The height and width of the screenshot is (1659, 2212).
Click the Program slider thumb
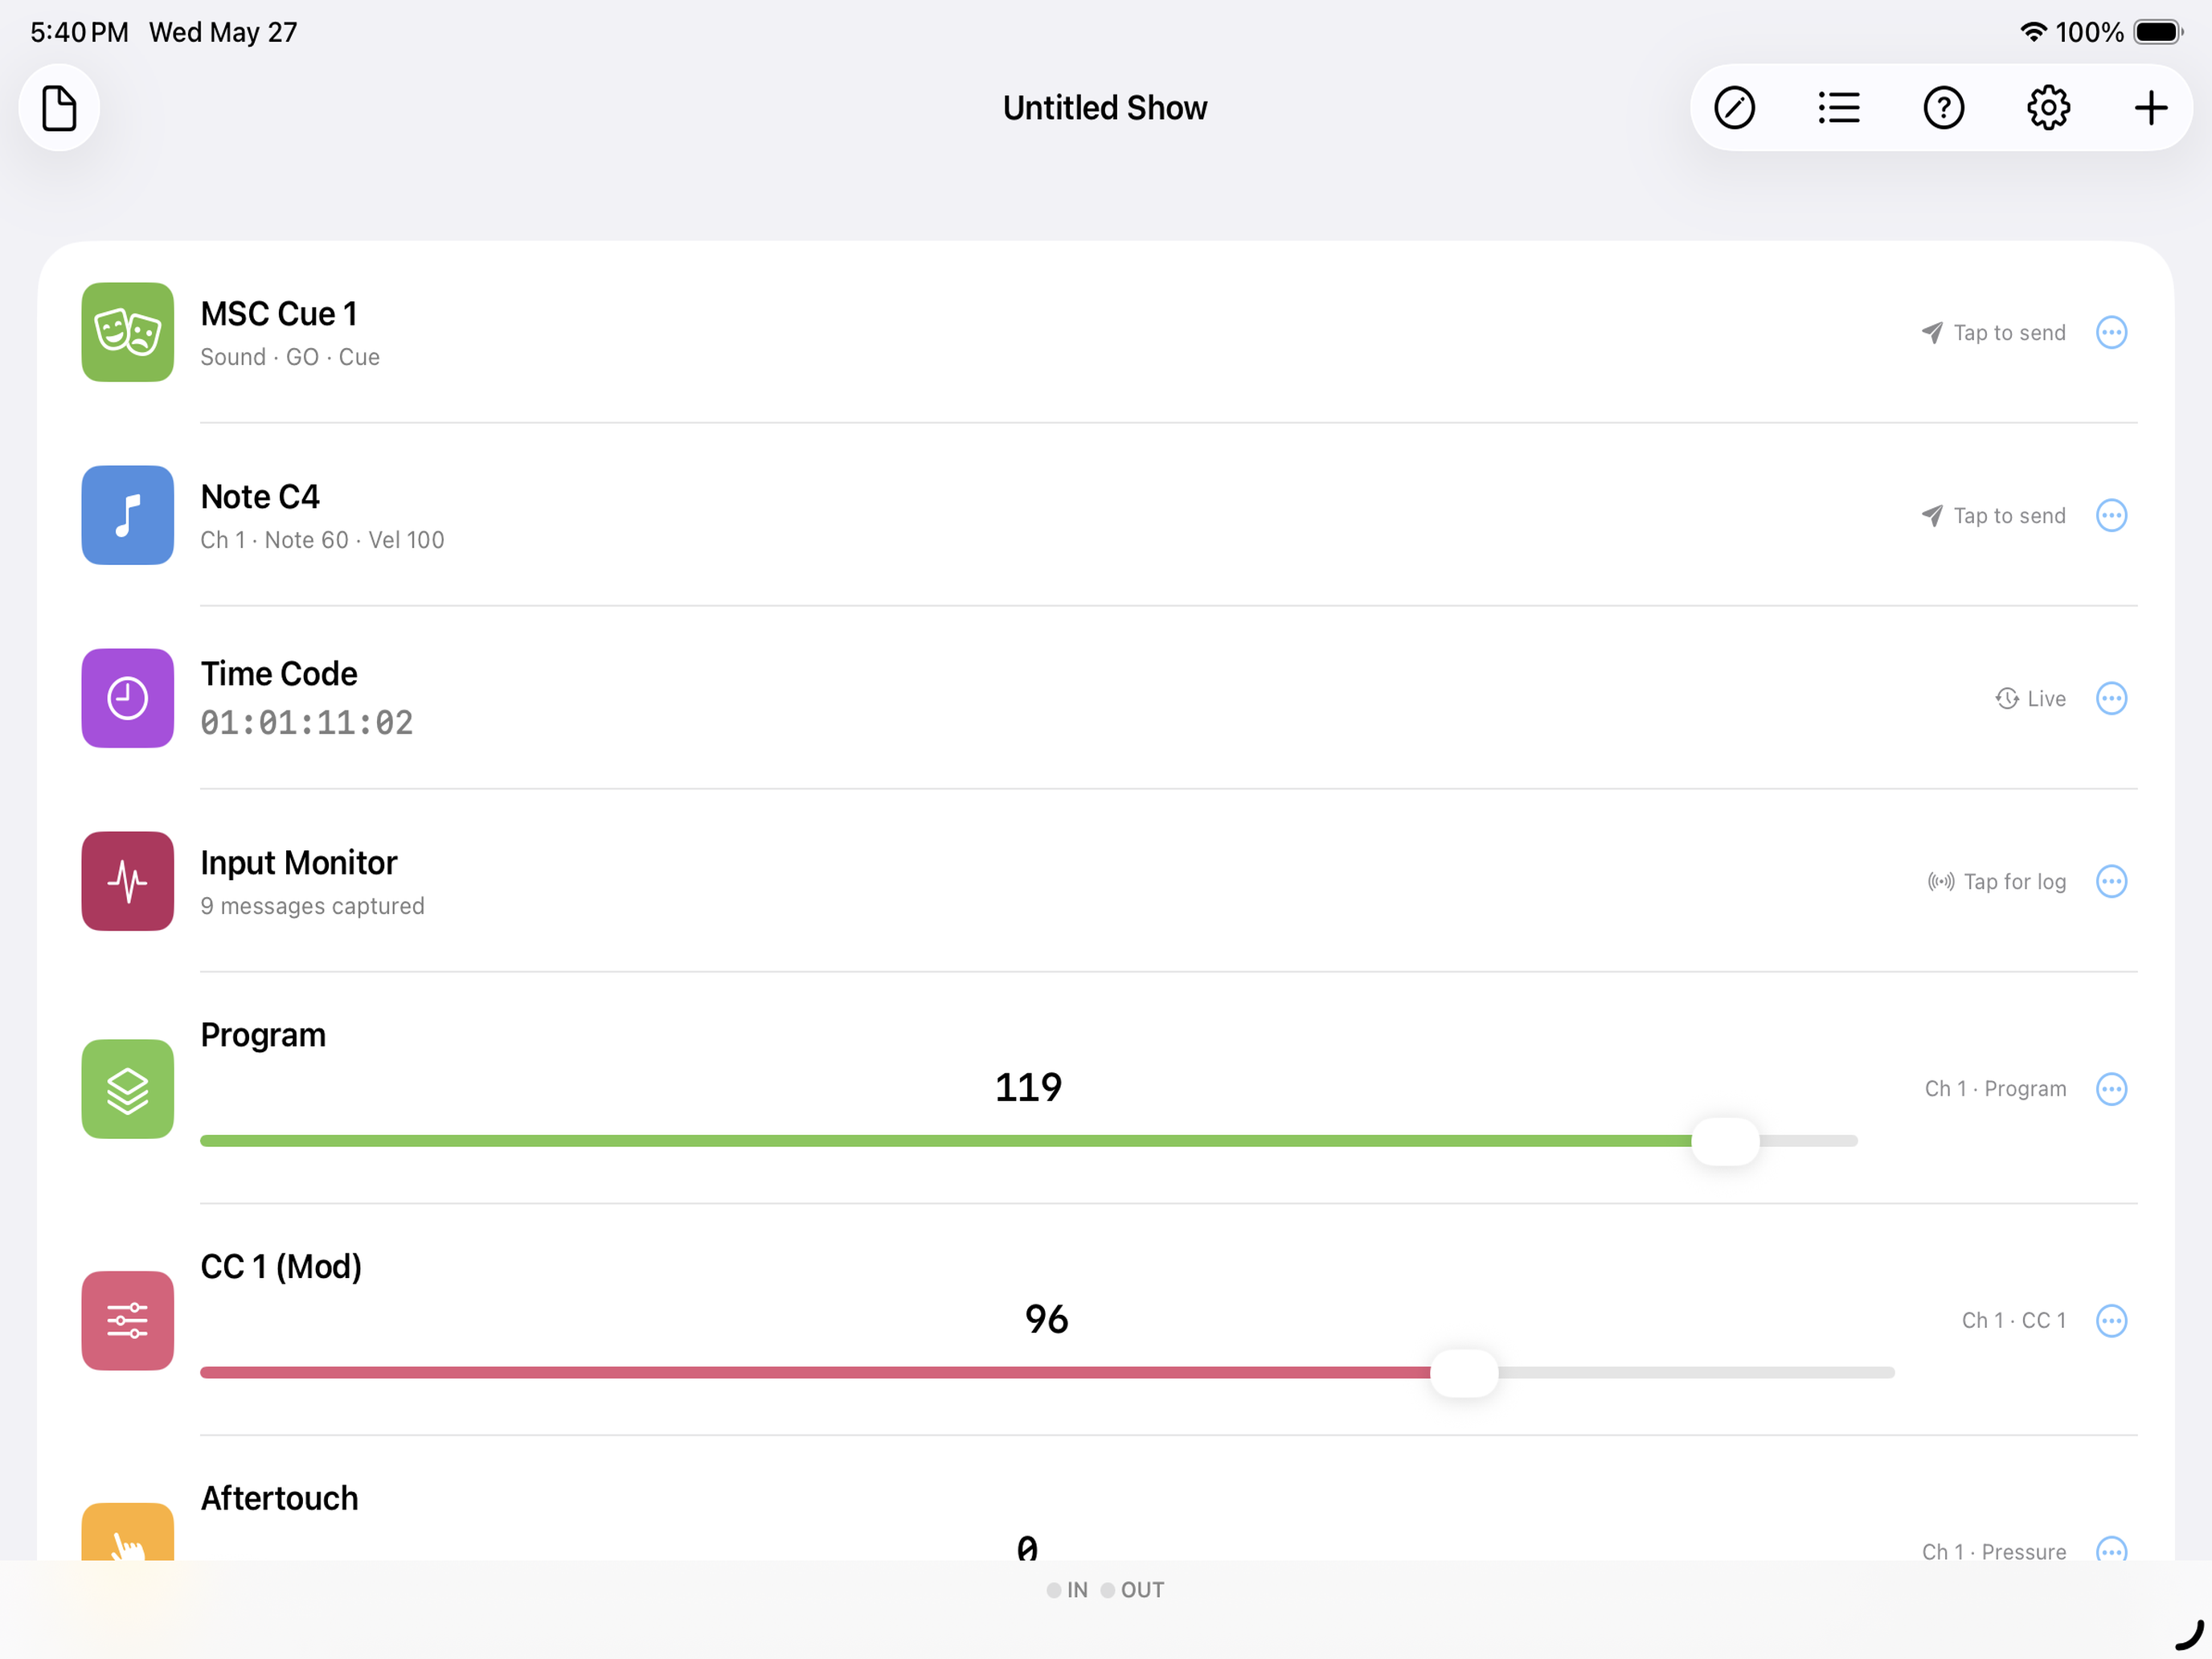coord(1725,1141)
